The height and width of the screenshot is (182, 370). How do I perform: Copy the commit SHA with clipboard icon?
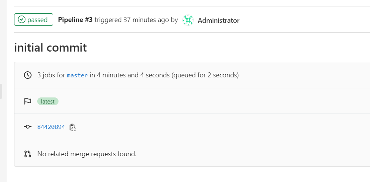(x=73, y=127)
